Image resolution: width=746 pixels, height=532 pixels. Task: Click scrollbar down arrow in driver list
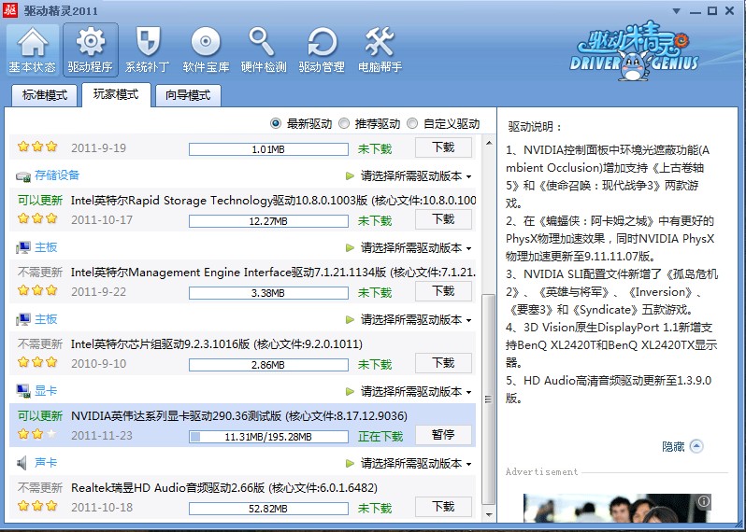click(489, 514)
